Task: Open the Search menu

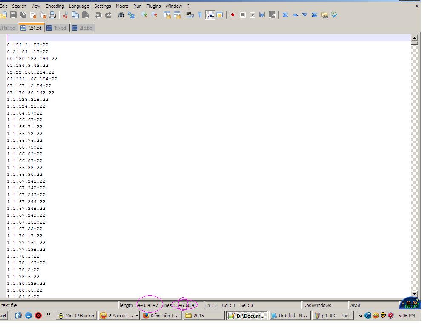Action: pos(19,6)
